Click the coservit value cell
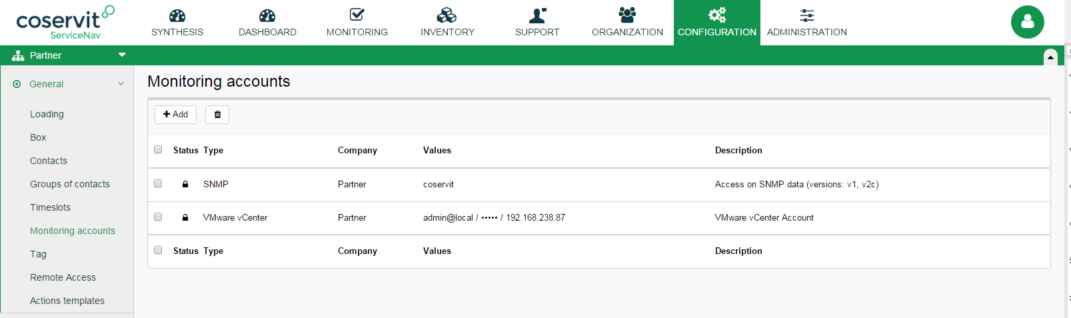The image size is (1071, 318). pos(439,184)
